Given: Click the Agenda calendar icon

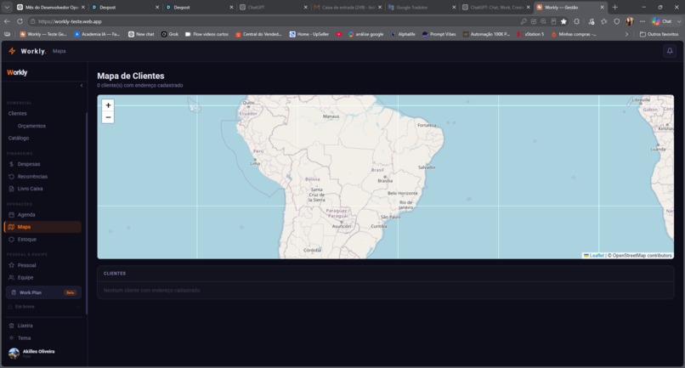Looking at the screenshot, I should [x=11, y=214].
